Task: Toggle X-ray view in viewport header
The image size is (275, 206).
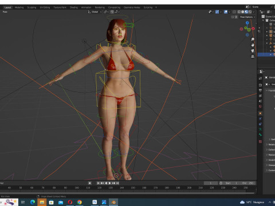Action: 234,12
